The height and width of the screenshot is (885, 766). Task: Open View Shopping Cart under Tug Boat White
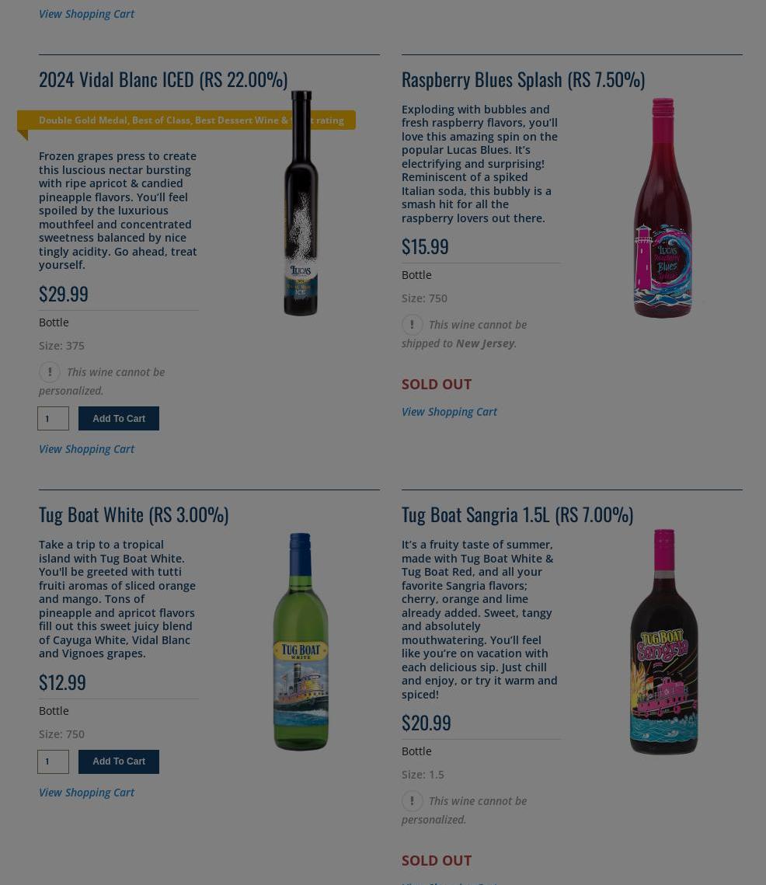(x=86, y=792)
